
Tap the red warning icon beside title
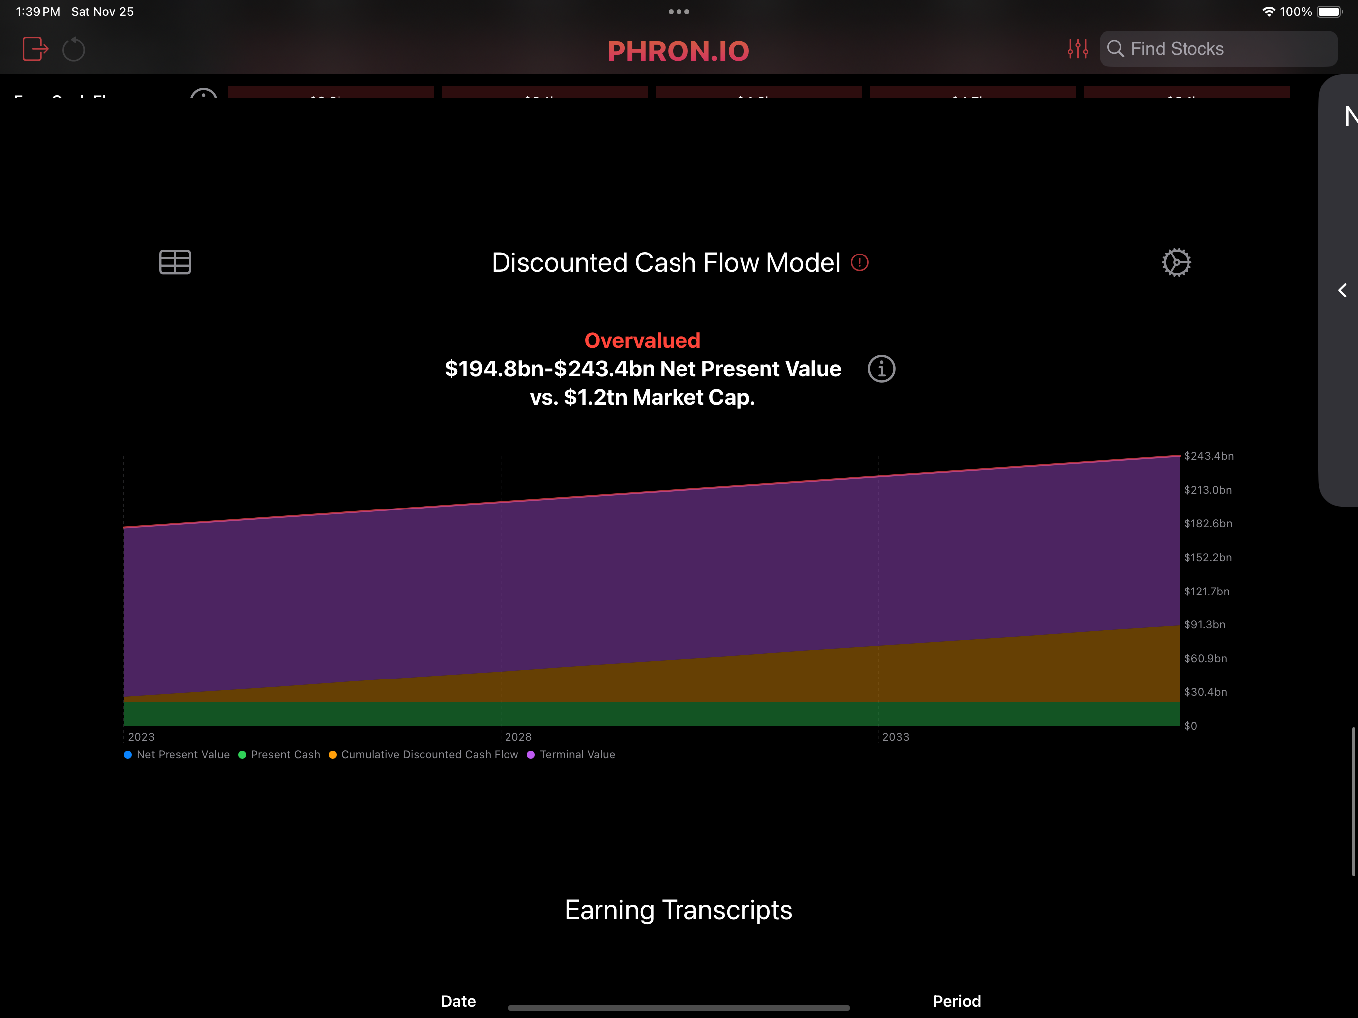[x=859, y=263]
